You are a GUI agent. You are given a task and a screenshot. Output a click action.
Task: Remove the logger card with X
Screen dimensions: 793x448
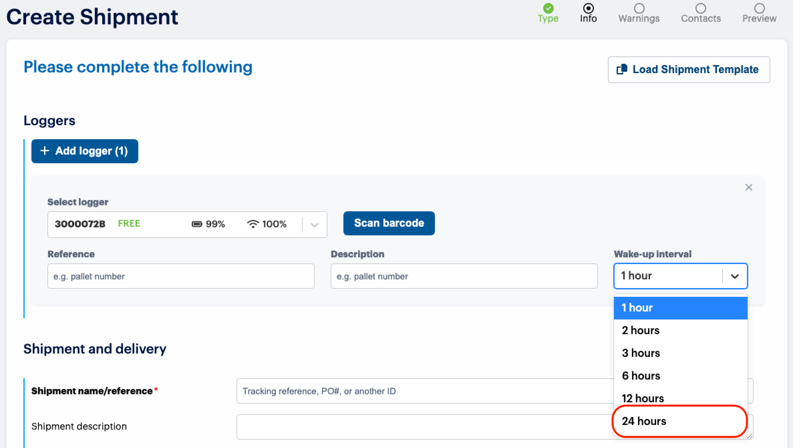click(749, 187)
